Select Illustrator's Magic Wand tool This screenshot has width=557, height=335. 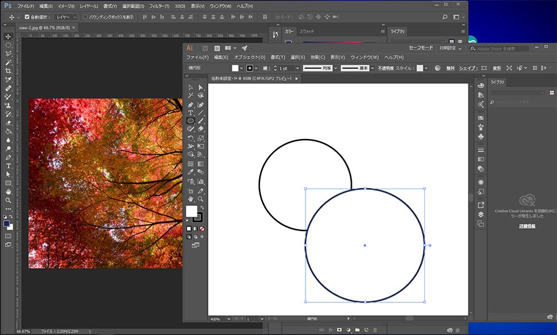[191, 95]
